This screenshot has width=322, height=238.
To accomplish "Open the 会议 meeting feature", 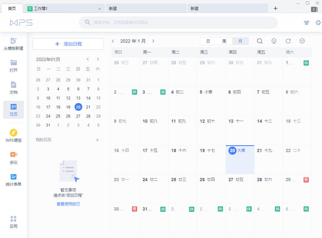I will (13, 157).
